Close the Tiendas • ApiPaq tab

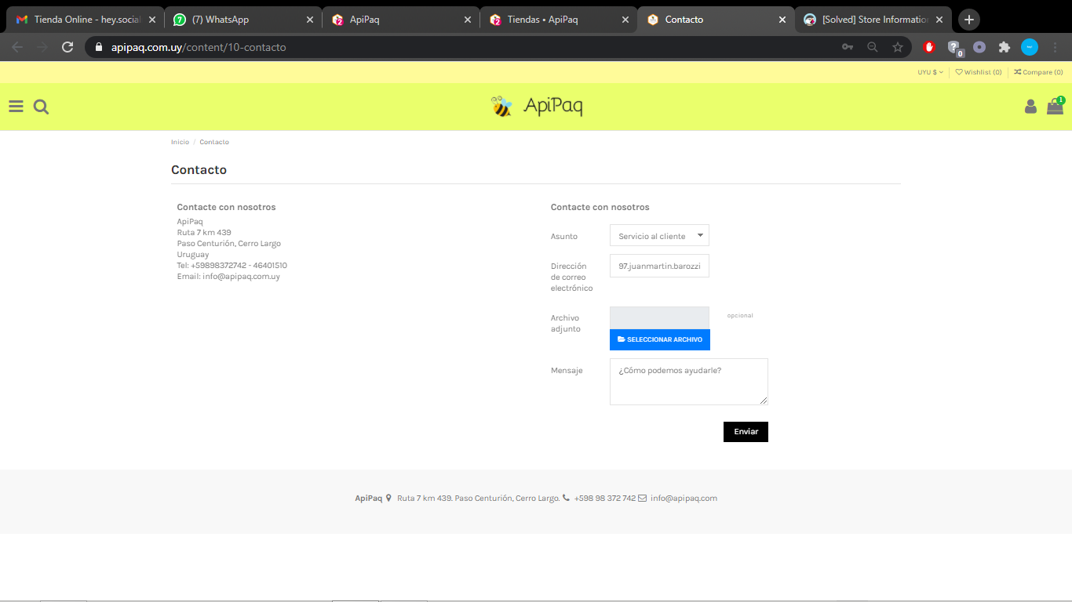pos(625,20)
